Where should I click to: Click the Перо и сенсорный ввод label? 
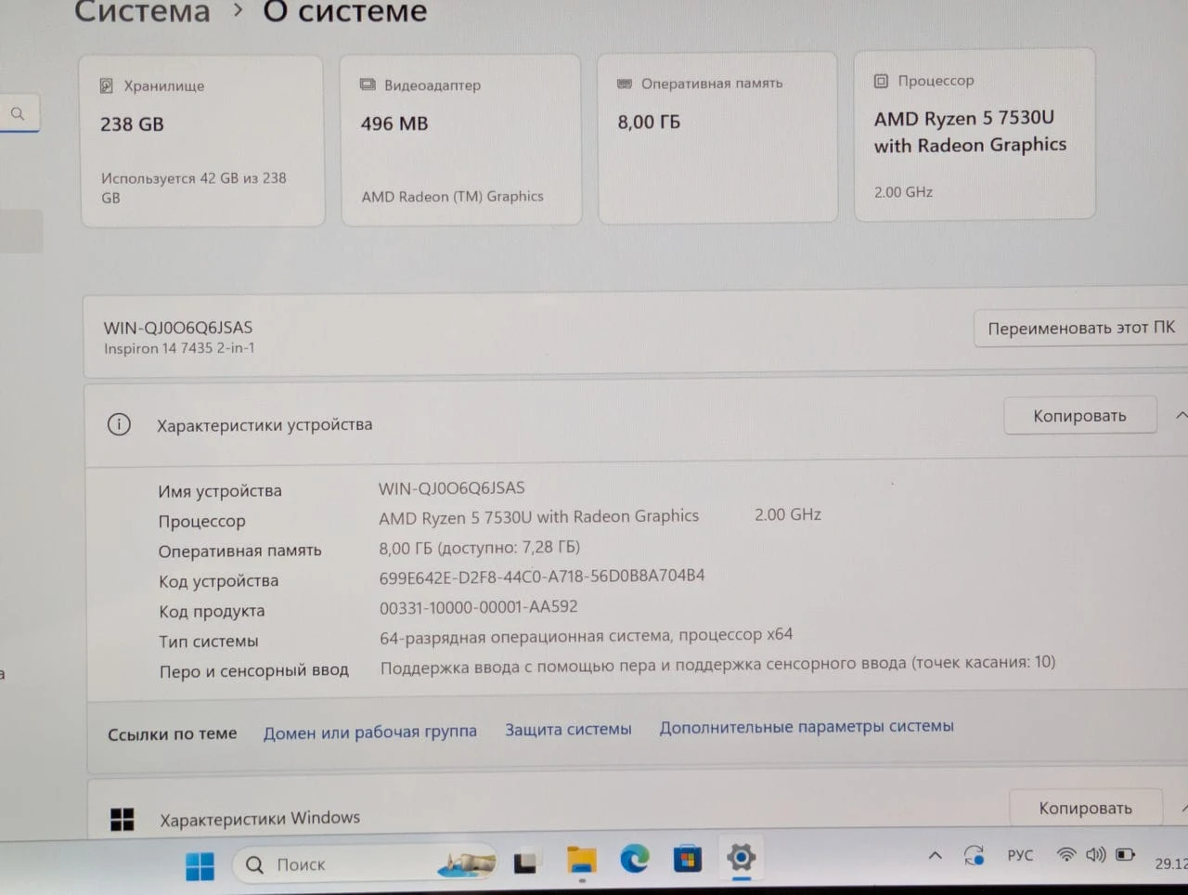(x=253, y=670)
